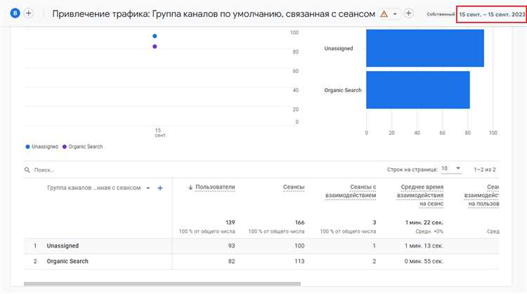Click the search magnifier icon

tap(27, 170)
